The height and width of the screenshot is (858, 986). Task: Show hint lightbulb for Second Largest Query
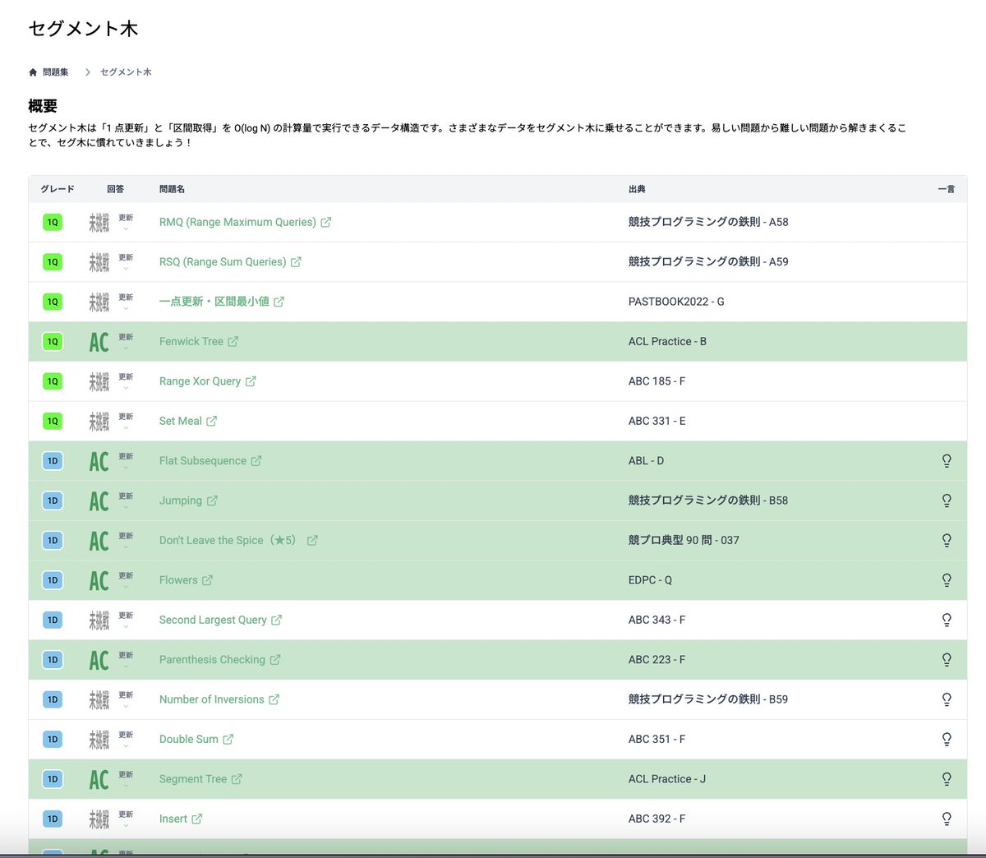coord(947,620)
